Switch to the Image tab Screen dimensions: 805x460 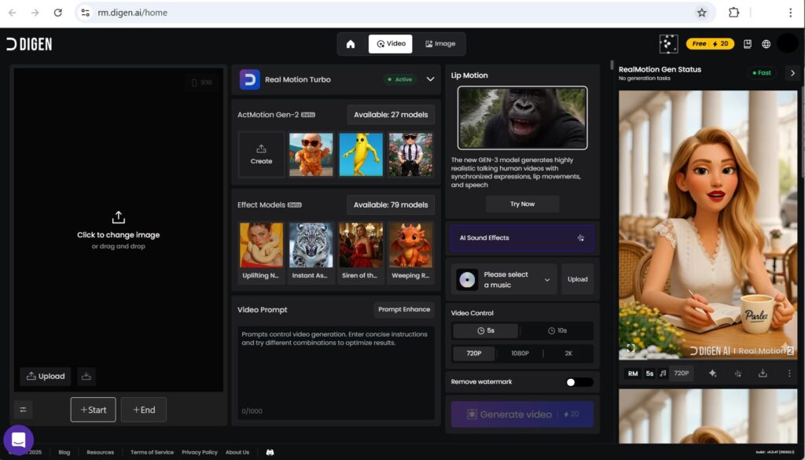439,44
